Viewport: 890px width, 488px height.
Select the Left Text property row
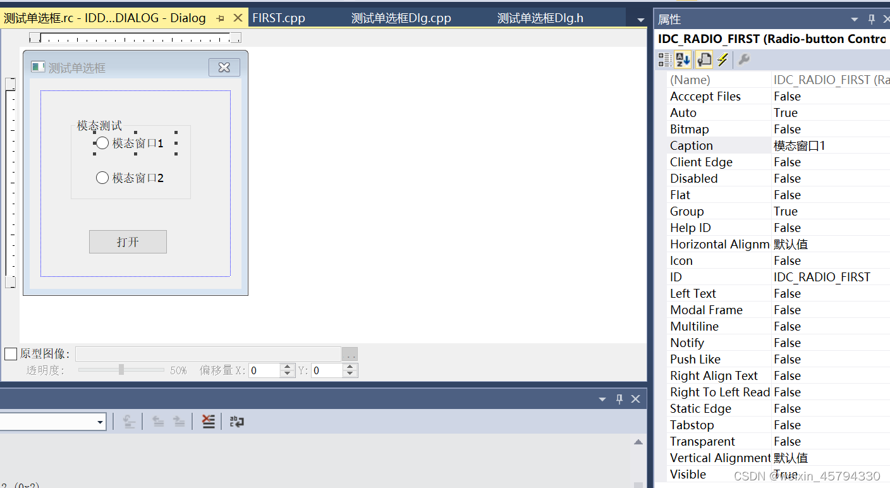pos(778,293)
